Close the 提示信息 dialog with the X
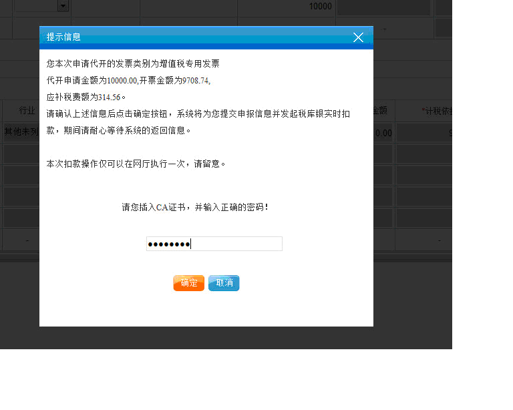Viewport: 513px width, 410px height. (358, 37)
